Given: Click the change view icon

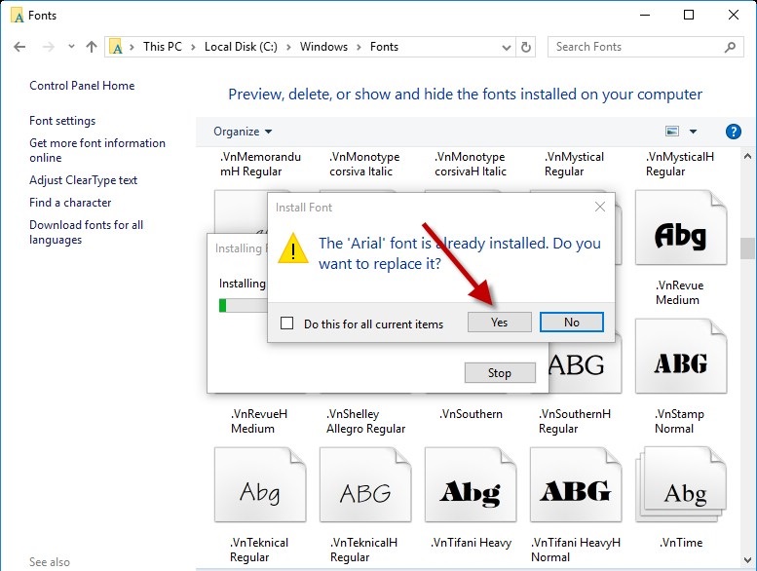Looking at the screenshot, I should tap(672, 132).
